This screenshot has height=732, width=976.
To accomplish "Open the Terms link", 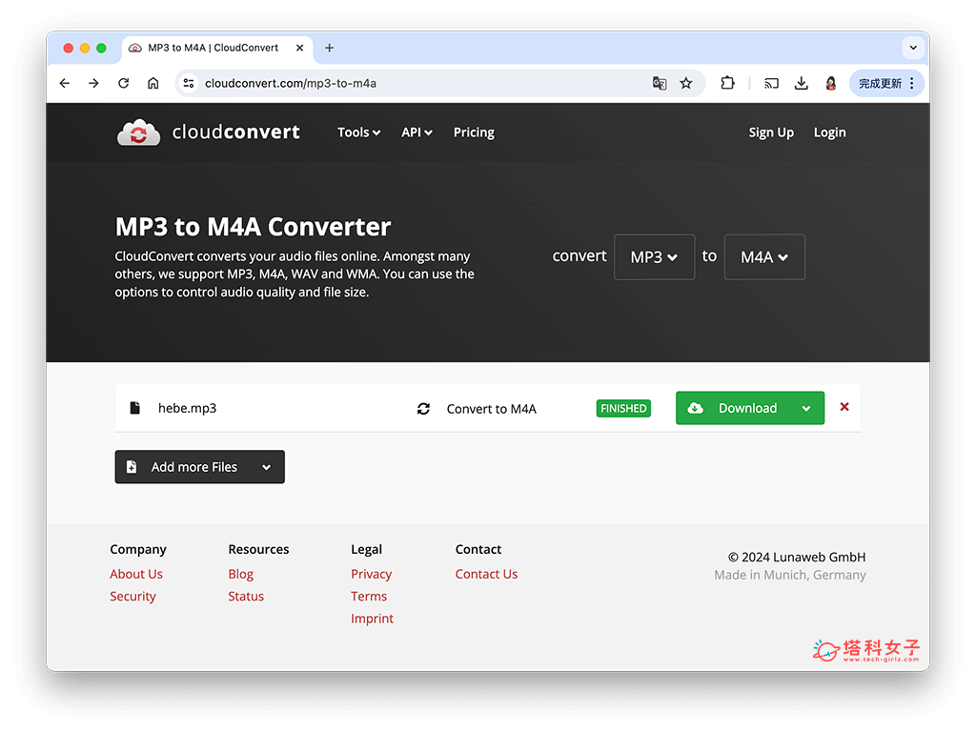I will (x=369, y=597).
